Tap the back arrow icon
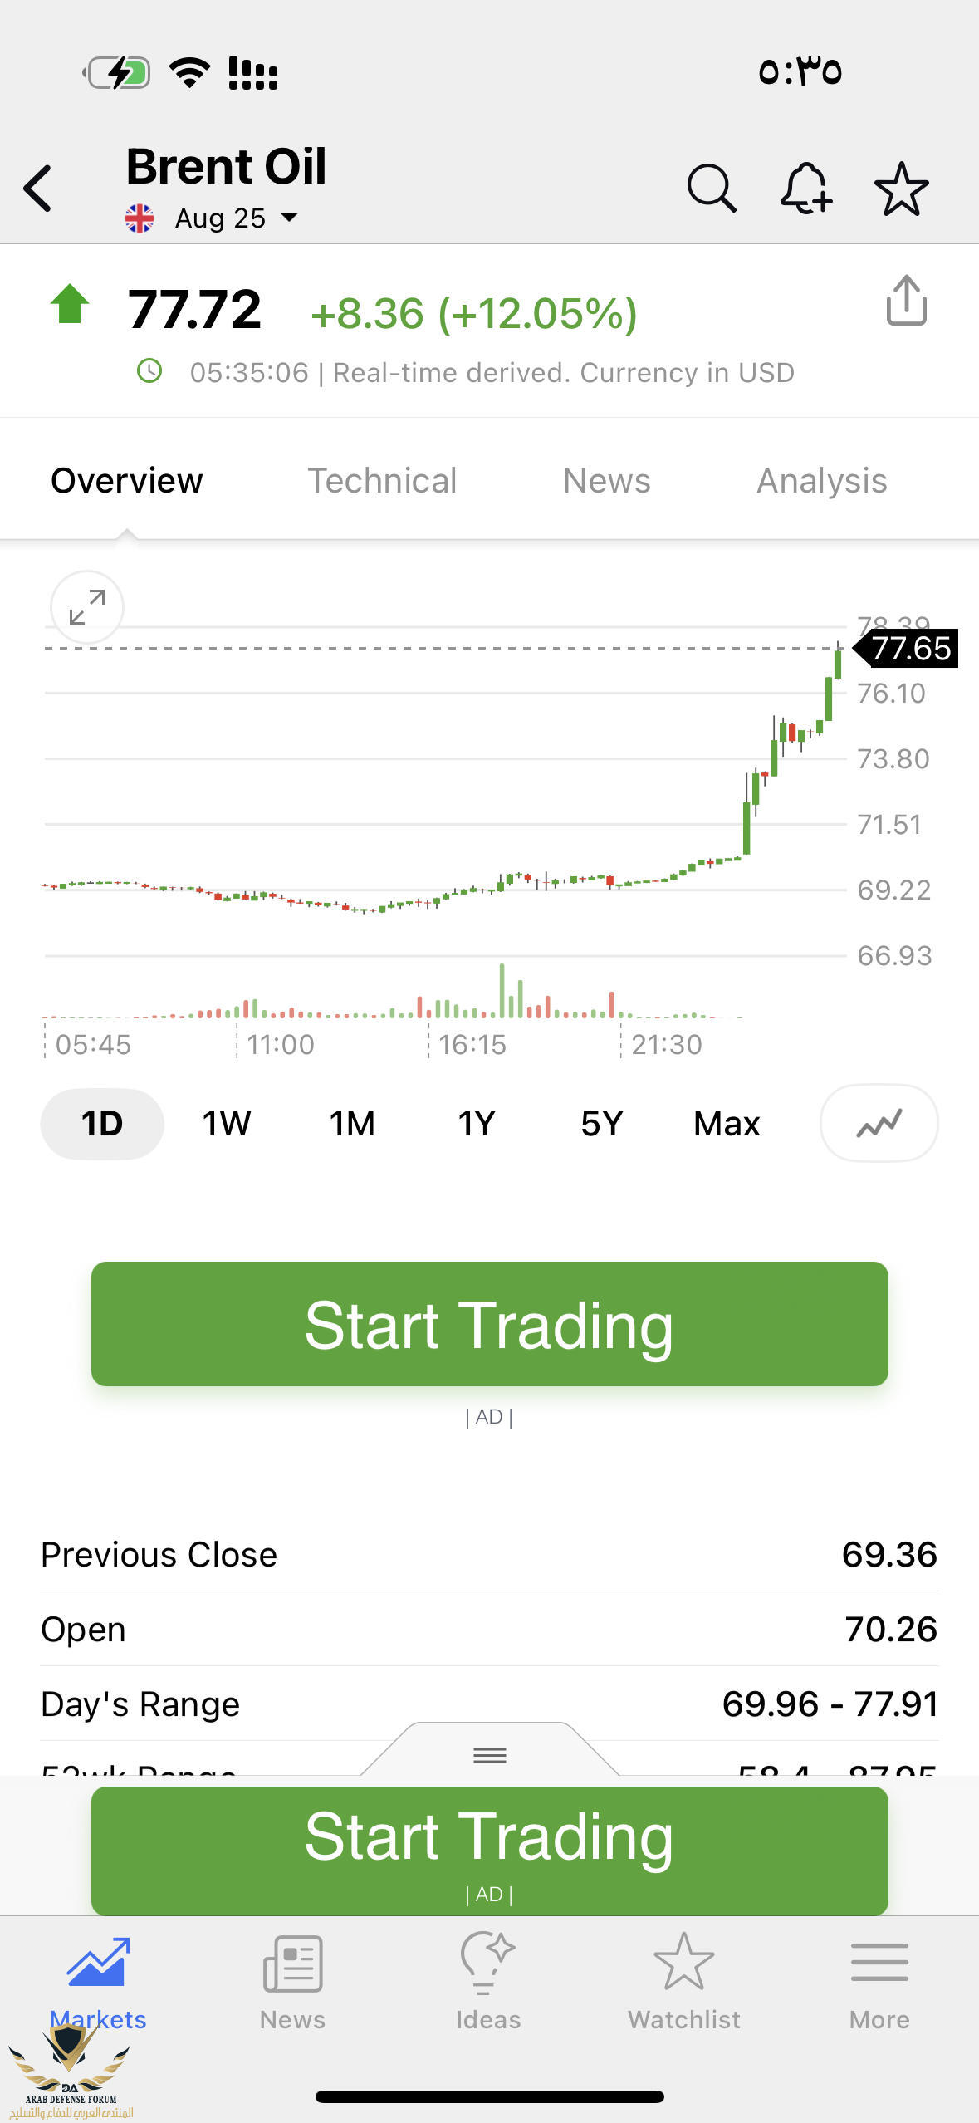 pyautogui.click(x=38, y=189)
